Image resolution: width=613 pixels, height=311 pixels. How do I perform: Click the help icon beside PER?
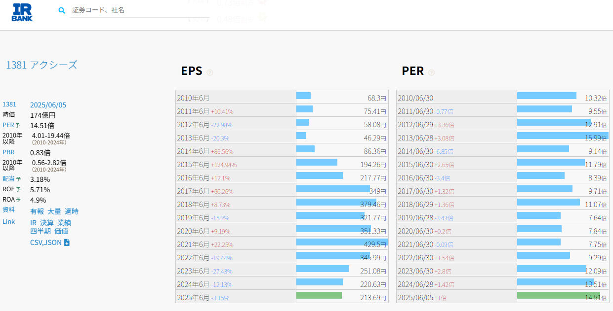click(431, 72)
